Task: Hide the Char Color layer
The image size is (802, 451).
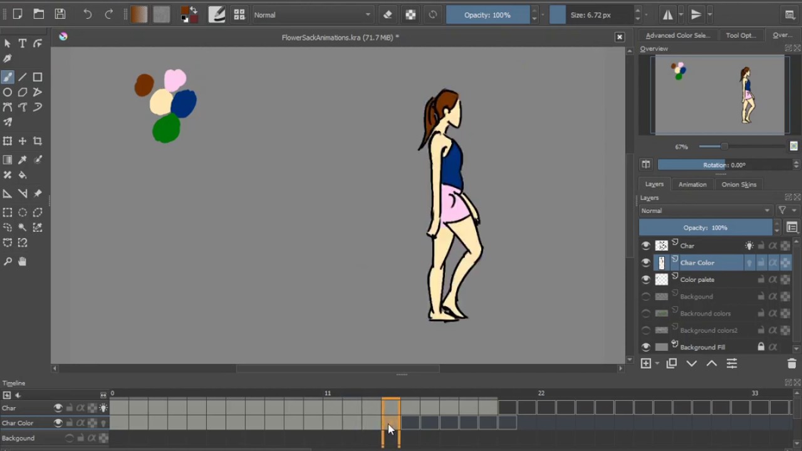Action: [646, 262]
